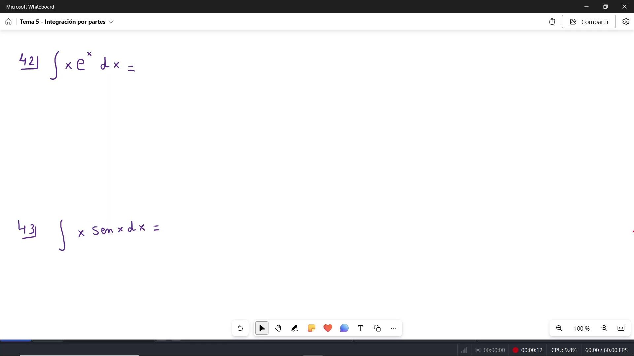This screenshot has width=634, height=356.
Task: Zoom out of the canvas
Action: pyautogui.click(x=559, y=328)
